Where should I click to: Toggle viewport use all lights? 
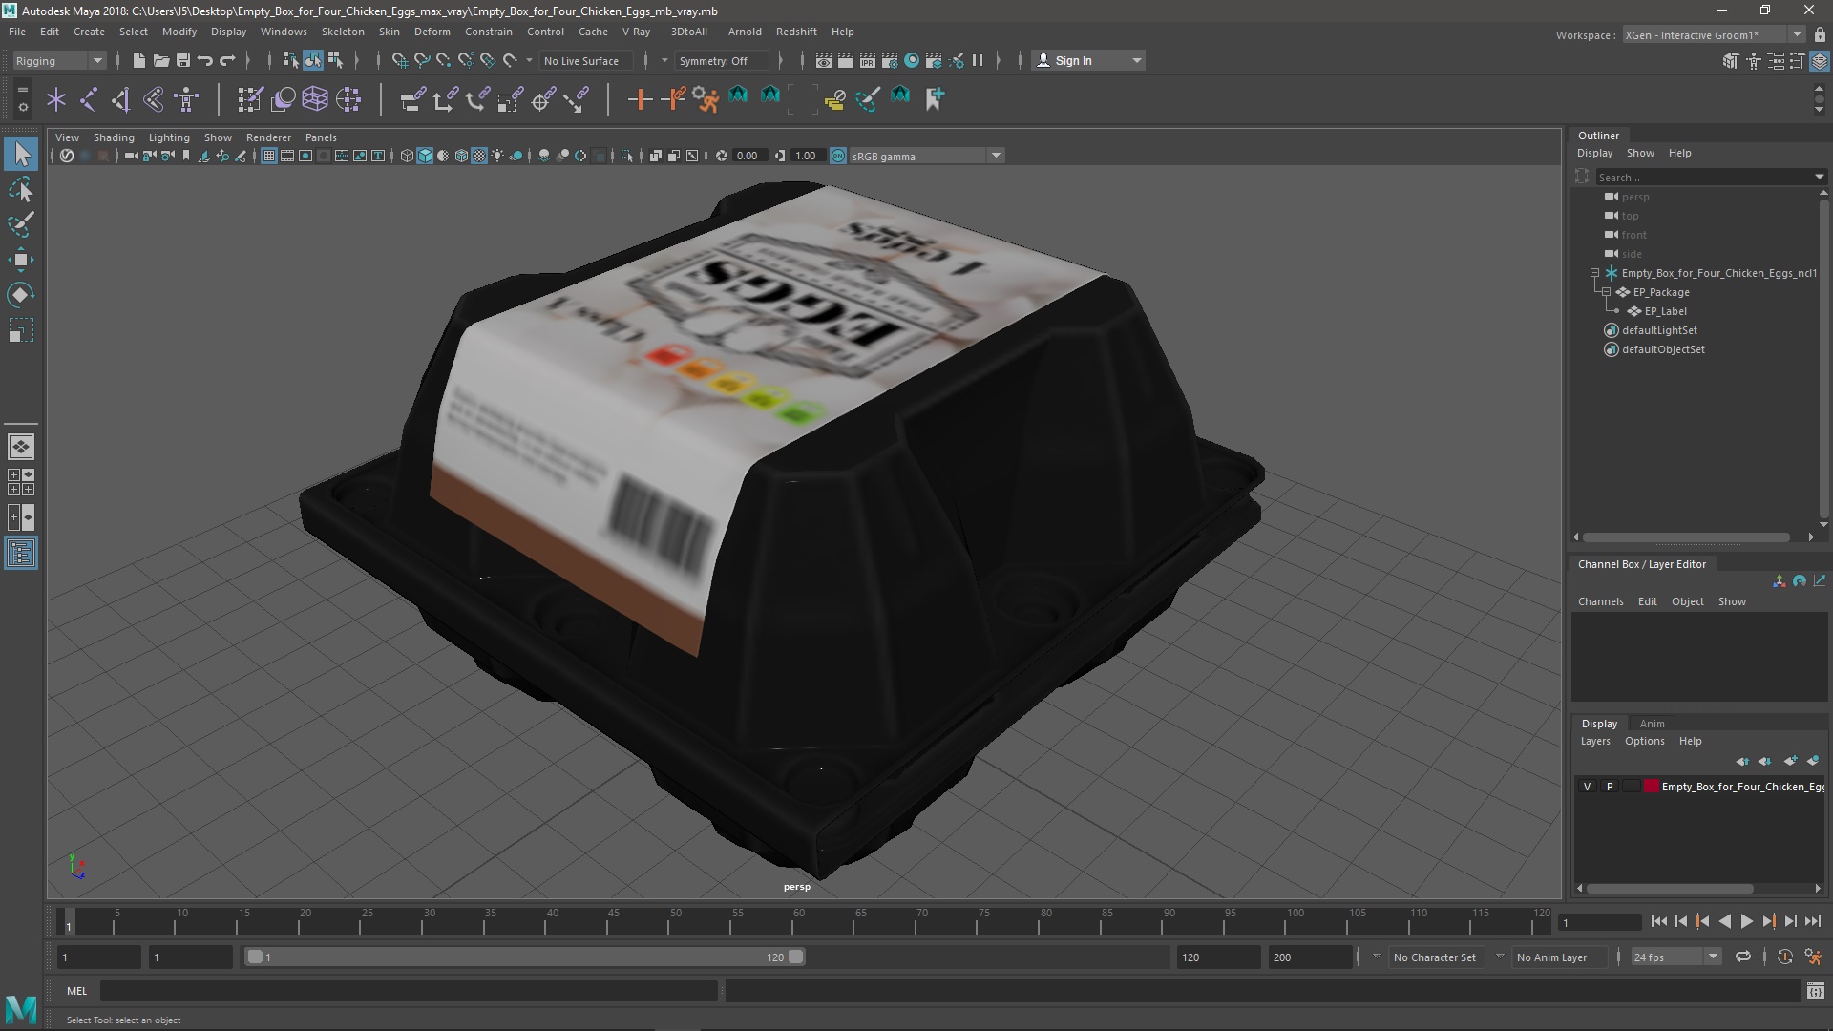pos(497,156)
